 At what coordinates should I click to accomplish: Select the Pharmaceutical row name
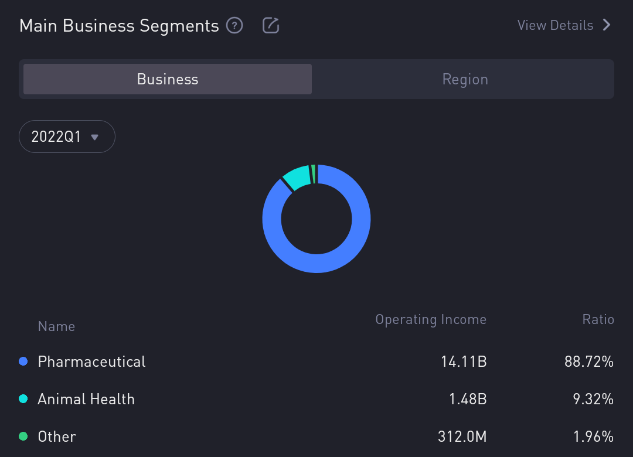[x=91, y=361]
